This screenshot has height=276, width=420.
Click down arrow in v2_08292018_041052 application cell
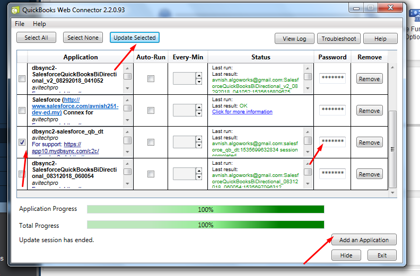(x=127, y=88)
